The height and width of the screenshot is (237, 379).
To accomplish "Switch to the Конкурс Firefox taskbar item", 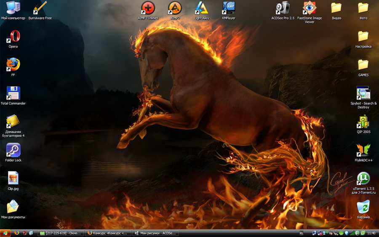I will point(108,233).
